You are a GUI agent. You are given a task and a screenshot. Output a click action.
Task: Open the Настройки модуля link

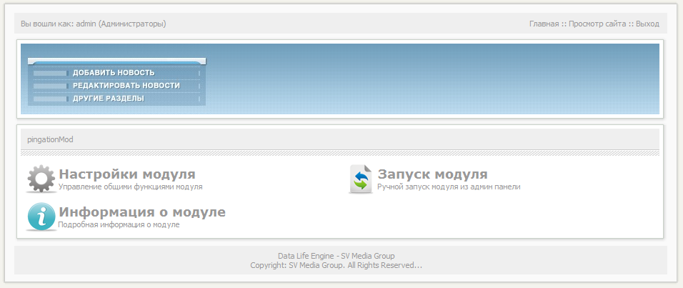(x=127, y=174)
